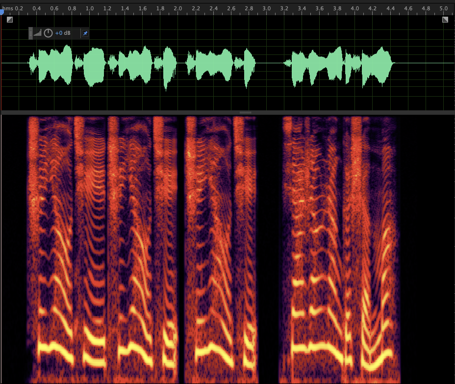Click the HUD volume knob
Image resolution: width=455 pixels, height=384 pixels.
coord(48,33)
